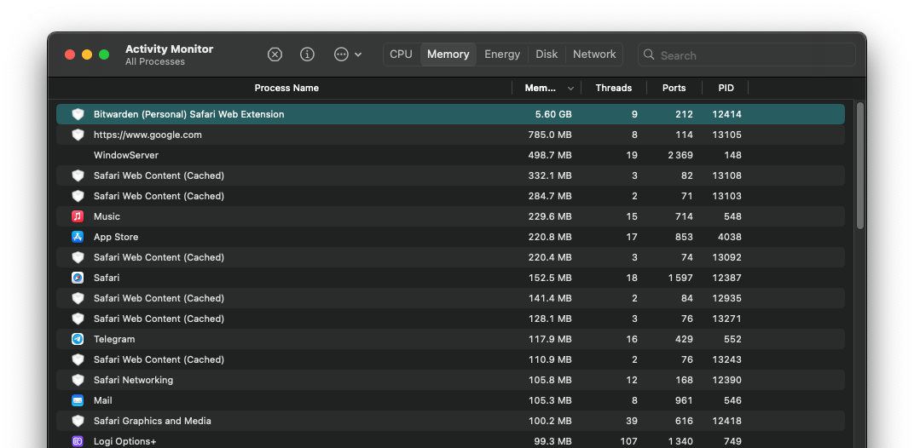The image size is (914, 448).
Task: Click shield icon of Safari Web Content 128.1 MB
Action: pyautogui.click(x=78, y=318)
